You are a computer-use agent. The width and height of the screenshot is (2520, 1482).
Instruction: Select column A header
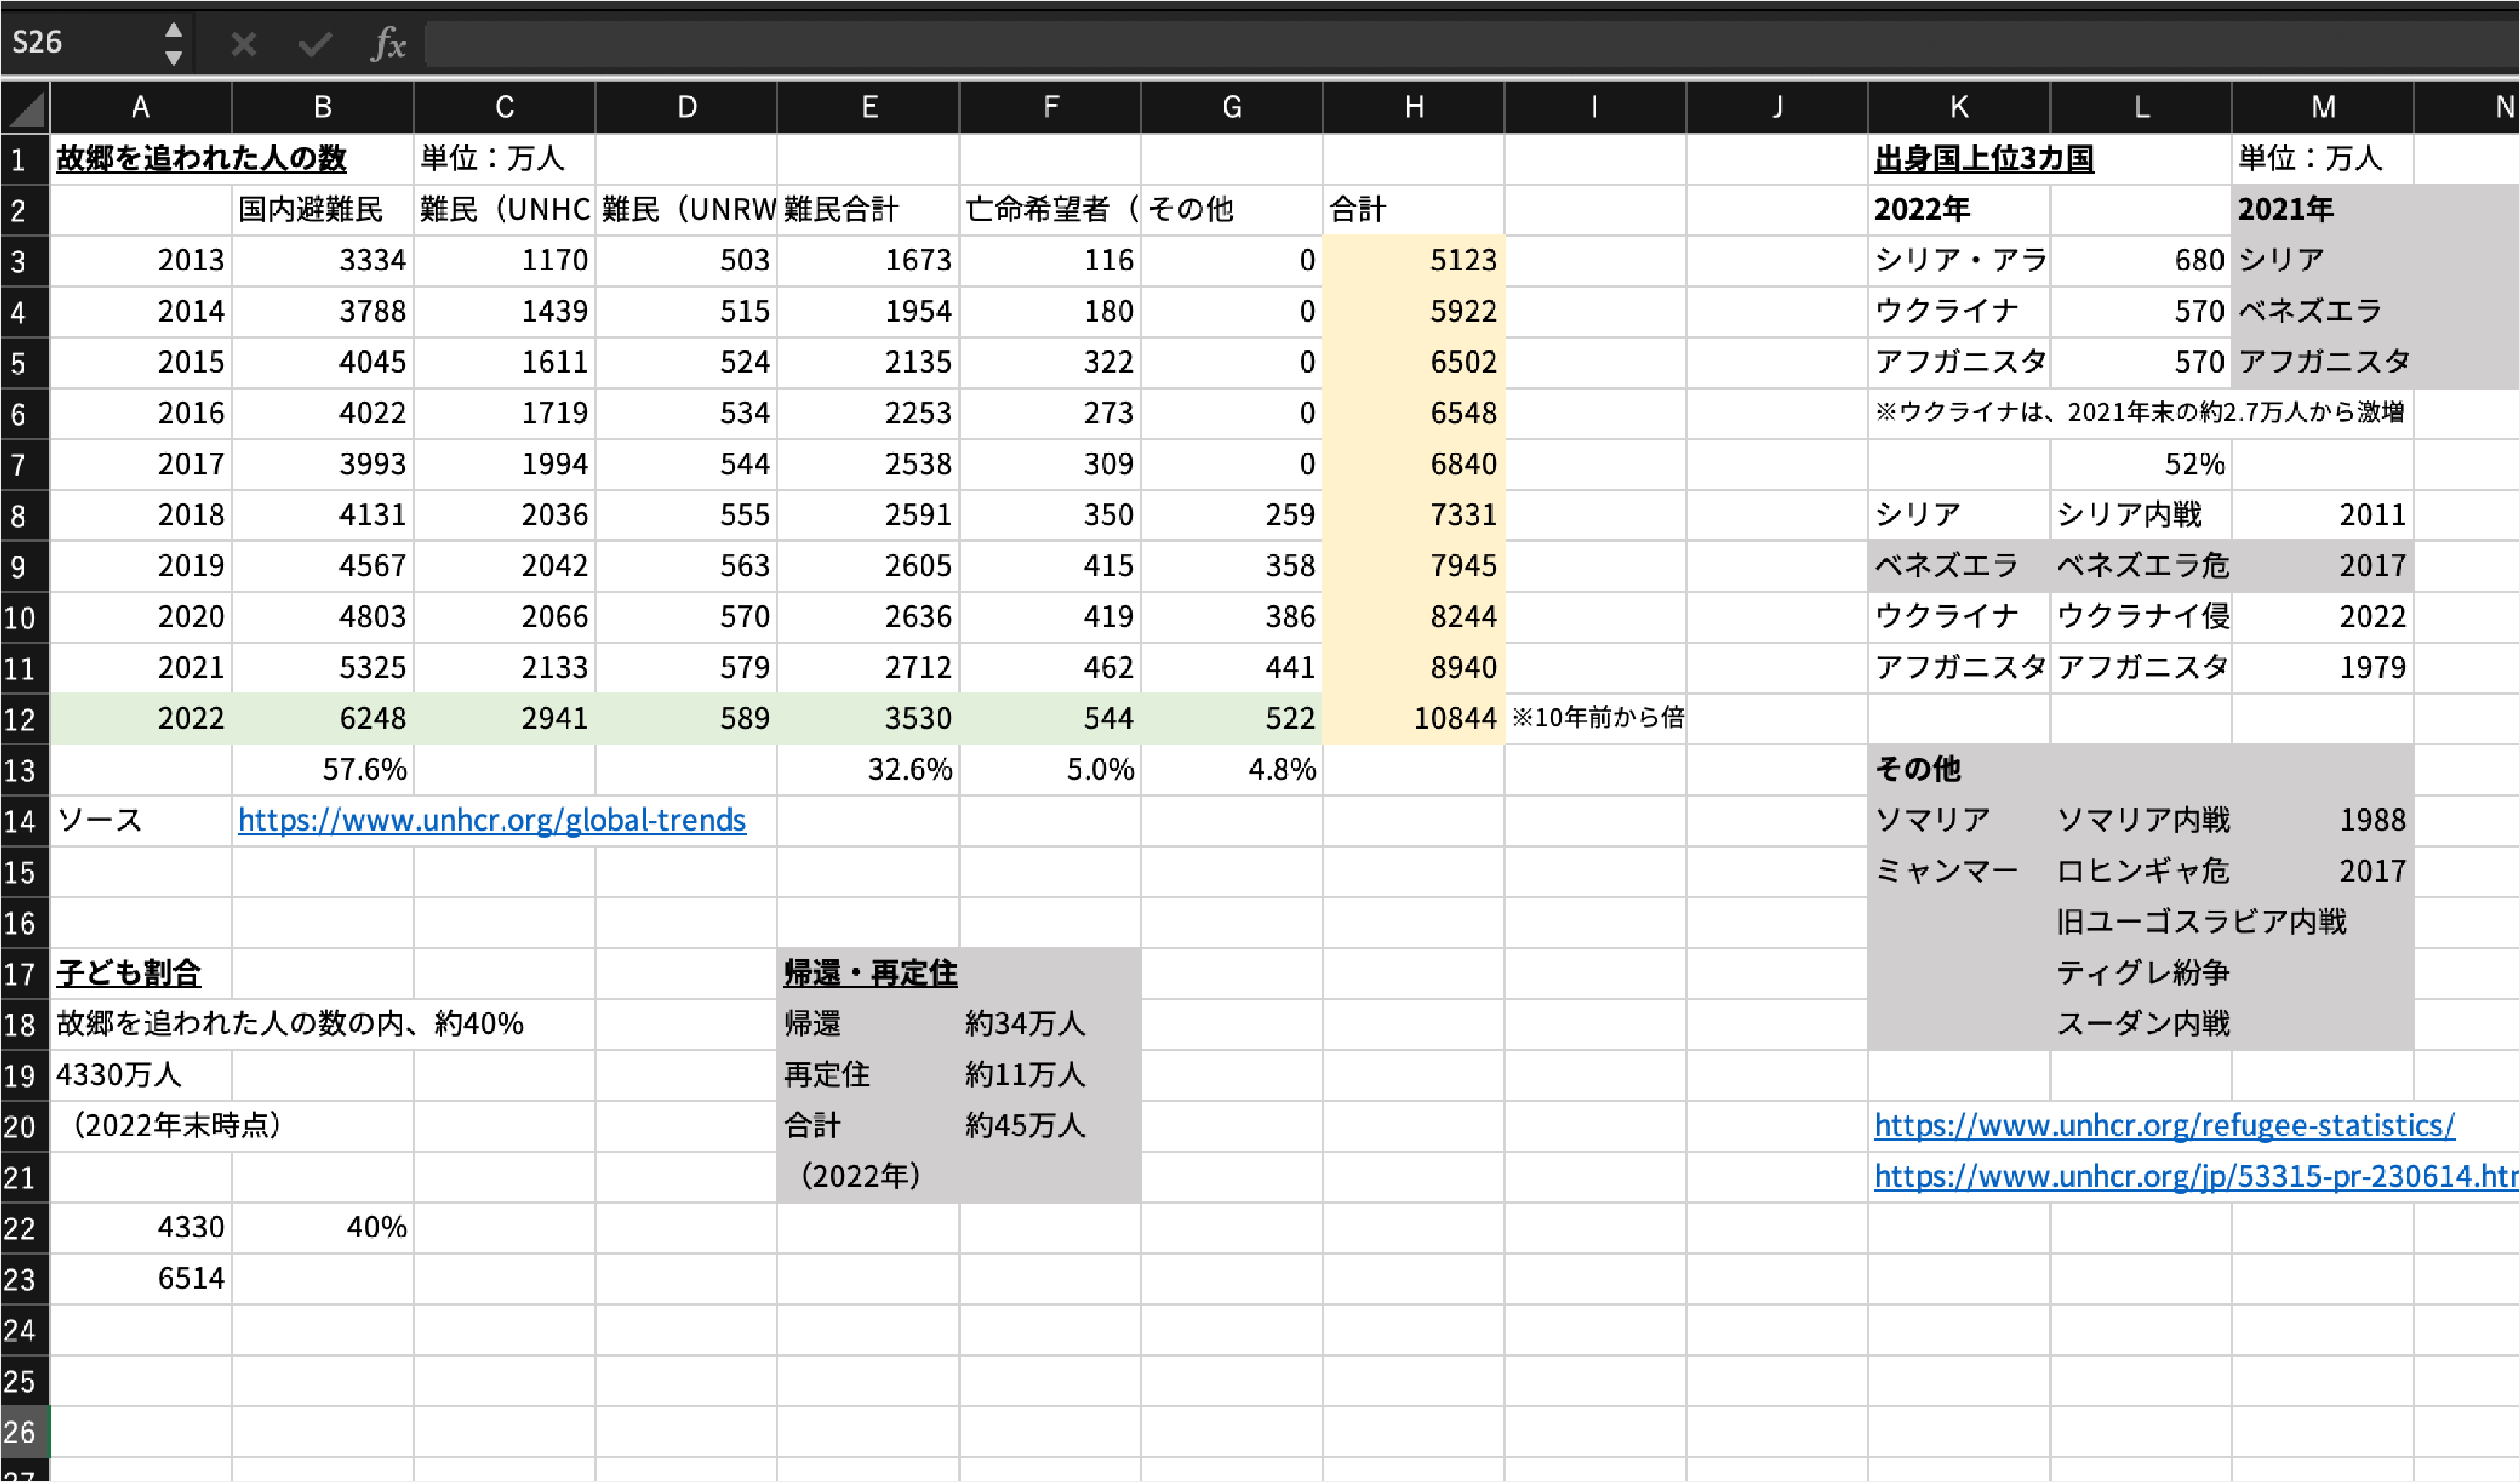pyautogui.click(x=141, y=107)
